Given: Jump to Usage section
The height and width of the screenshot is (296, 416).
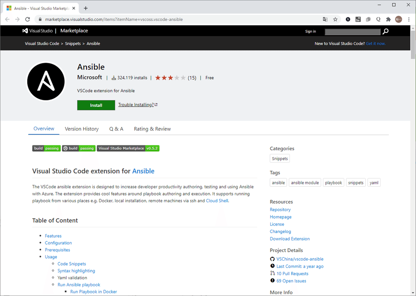Looking at the screenshot, I should tap(51, 257).
